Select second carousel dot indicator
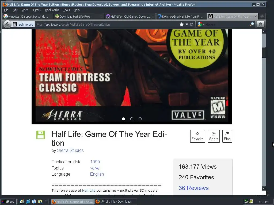Image resolution: width=274 pixels, height=205 pixels. (x=132, y=119)
